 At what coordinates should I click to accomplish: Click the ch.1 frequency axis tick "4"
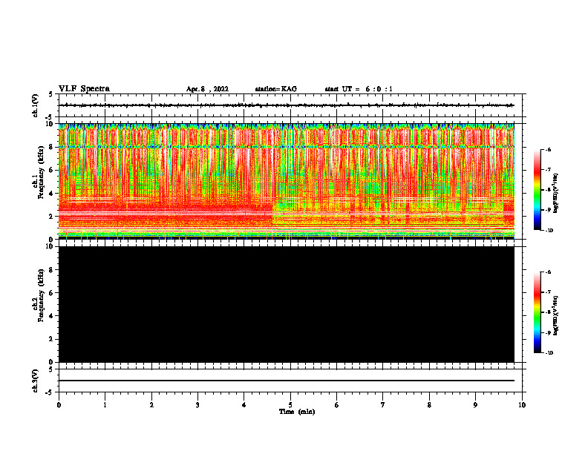(x=51, y=194)
